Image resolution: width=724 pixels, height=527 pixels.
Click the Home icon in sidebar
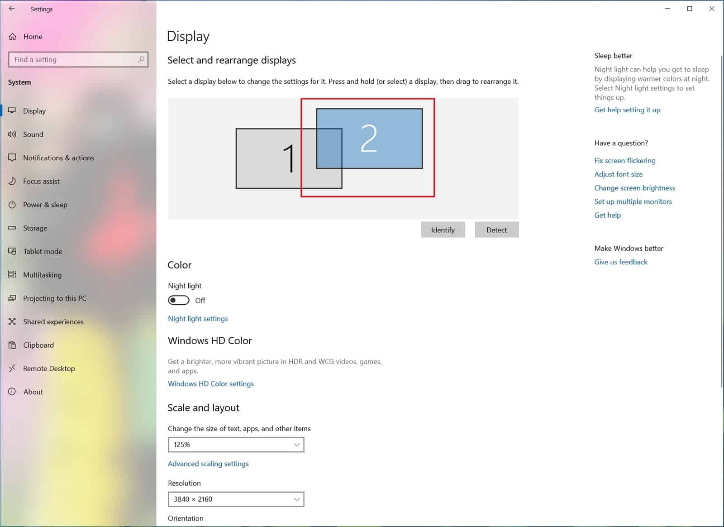click(x=12, y=37)
